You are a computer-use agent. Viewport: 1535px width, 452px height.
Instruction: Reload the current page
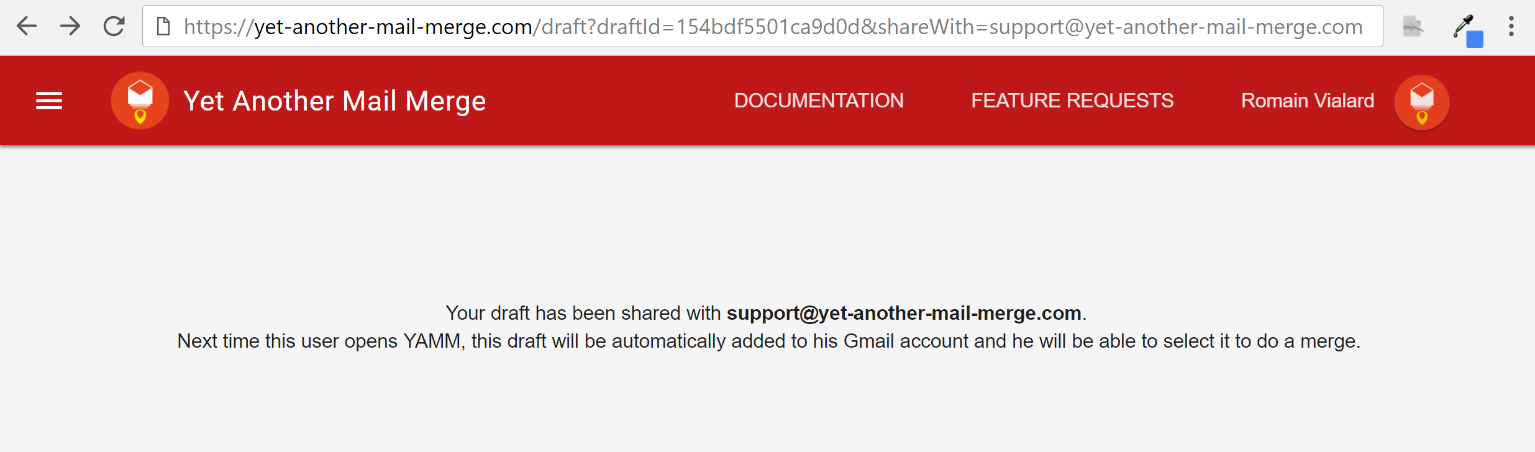tap(114, 26)
